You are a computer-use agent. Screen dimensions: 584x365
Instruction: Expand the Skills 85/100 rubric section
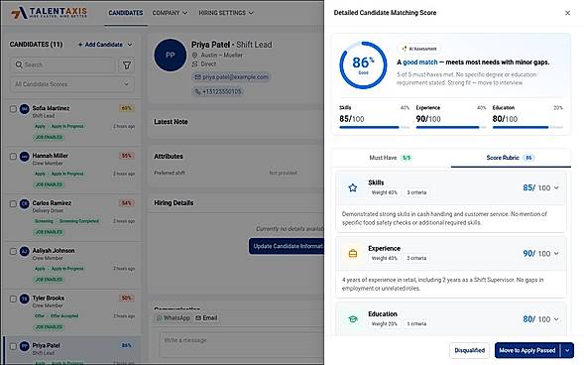[556, 187]
